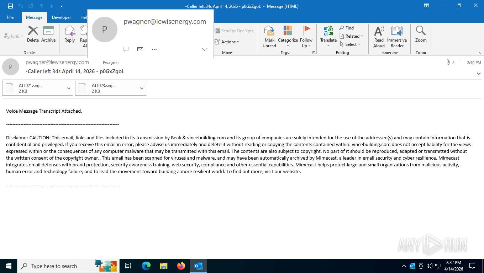
Task: Open the dropdown for ATT021.svg attachment
Action: tap(69, 88)
